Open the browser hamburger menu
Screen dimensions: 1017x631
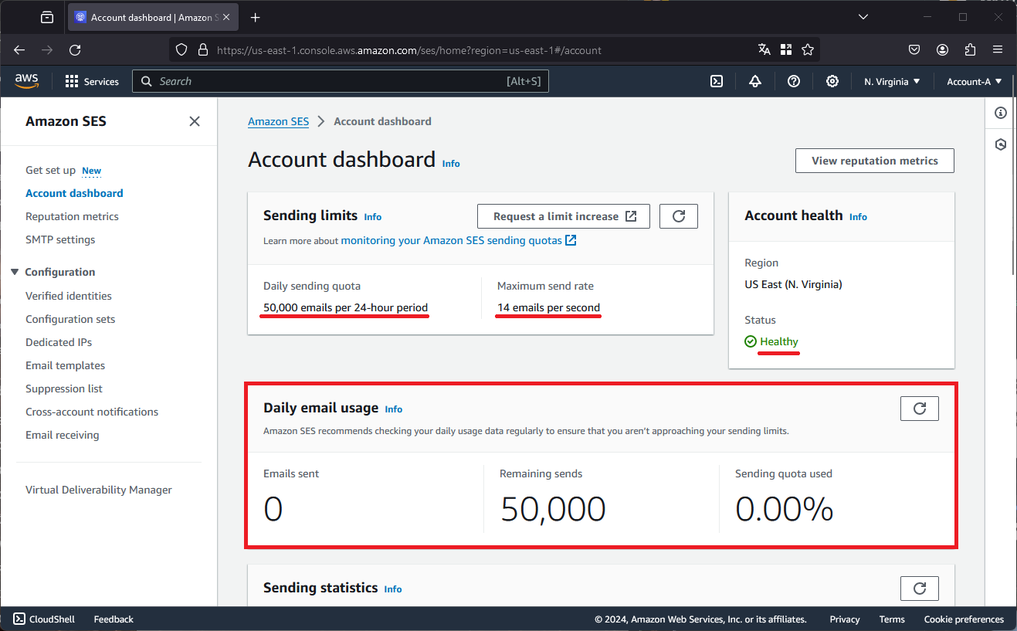click(x=998, y=50)
